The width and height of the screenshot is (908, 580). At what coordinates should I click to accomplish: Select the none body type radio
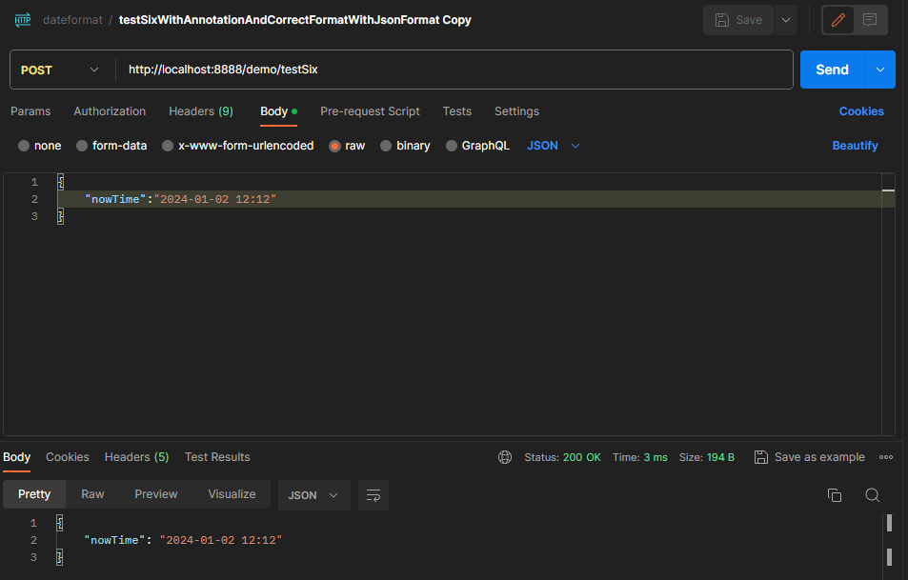24,146
